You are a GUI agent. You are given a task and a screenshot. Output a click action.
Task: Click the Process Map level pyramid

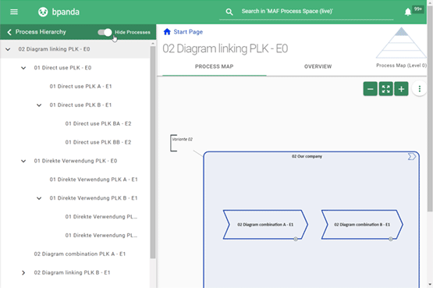[x=401, y=42]
